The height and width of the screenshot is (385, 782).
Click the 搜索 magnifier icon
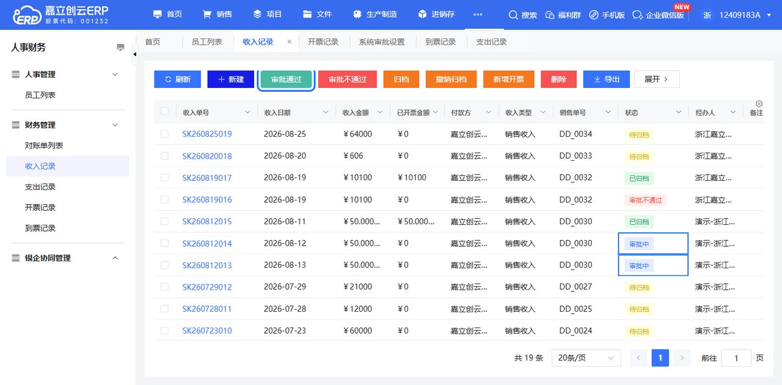click(513, 15)
